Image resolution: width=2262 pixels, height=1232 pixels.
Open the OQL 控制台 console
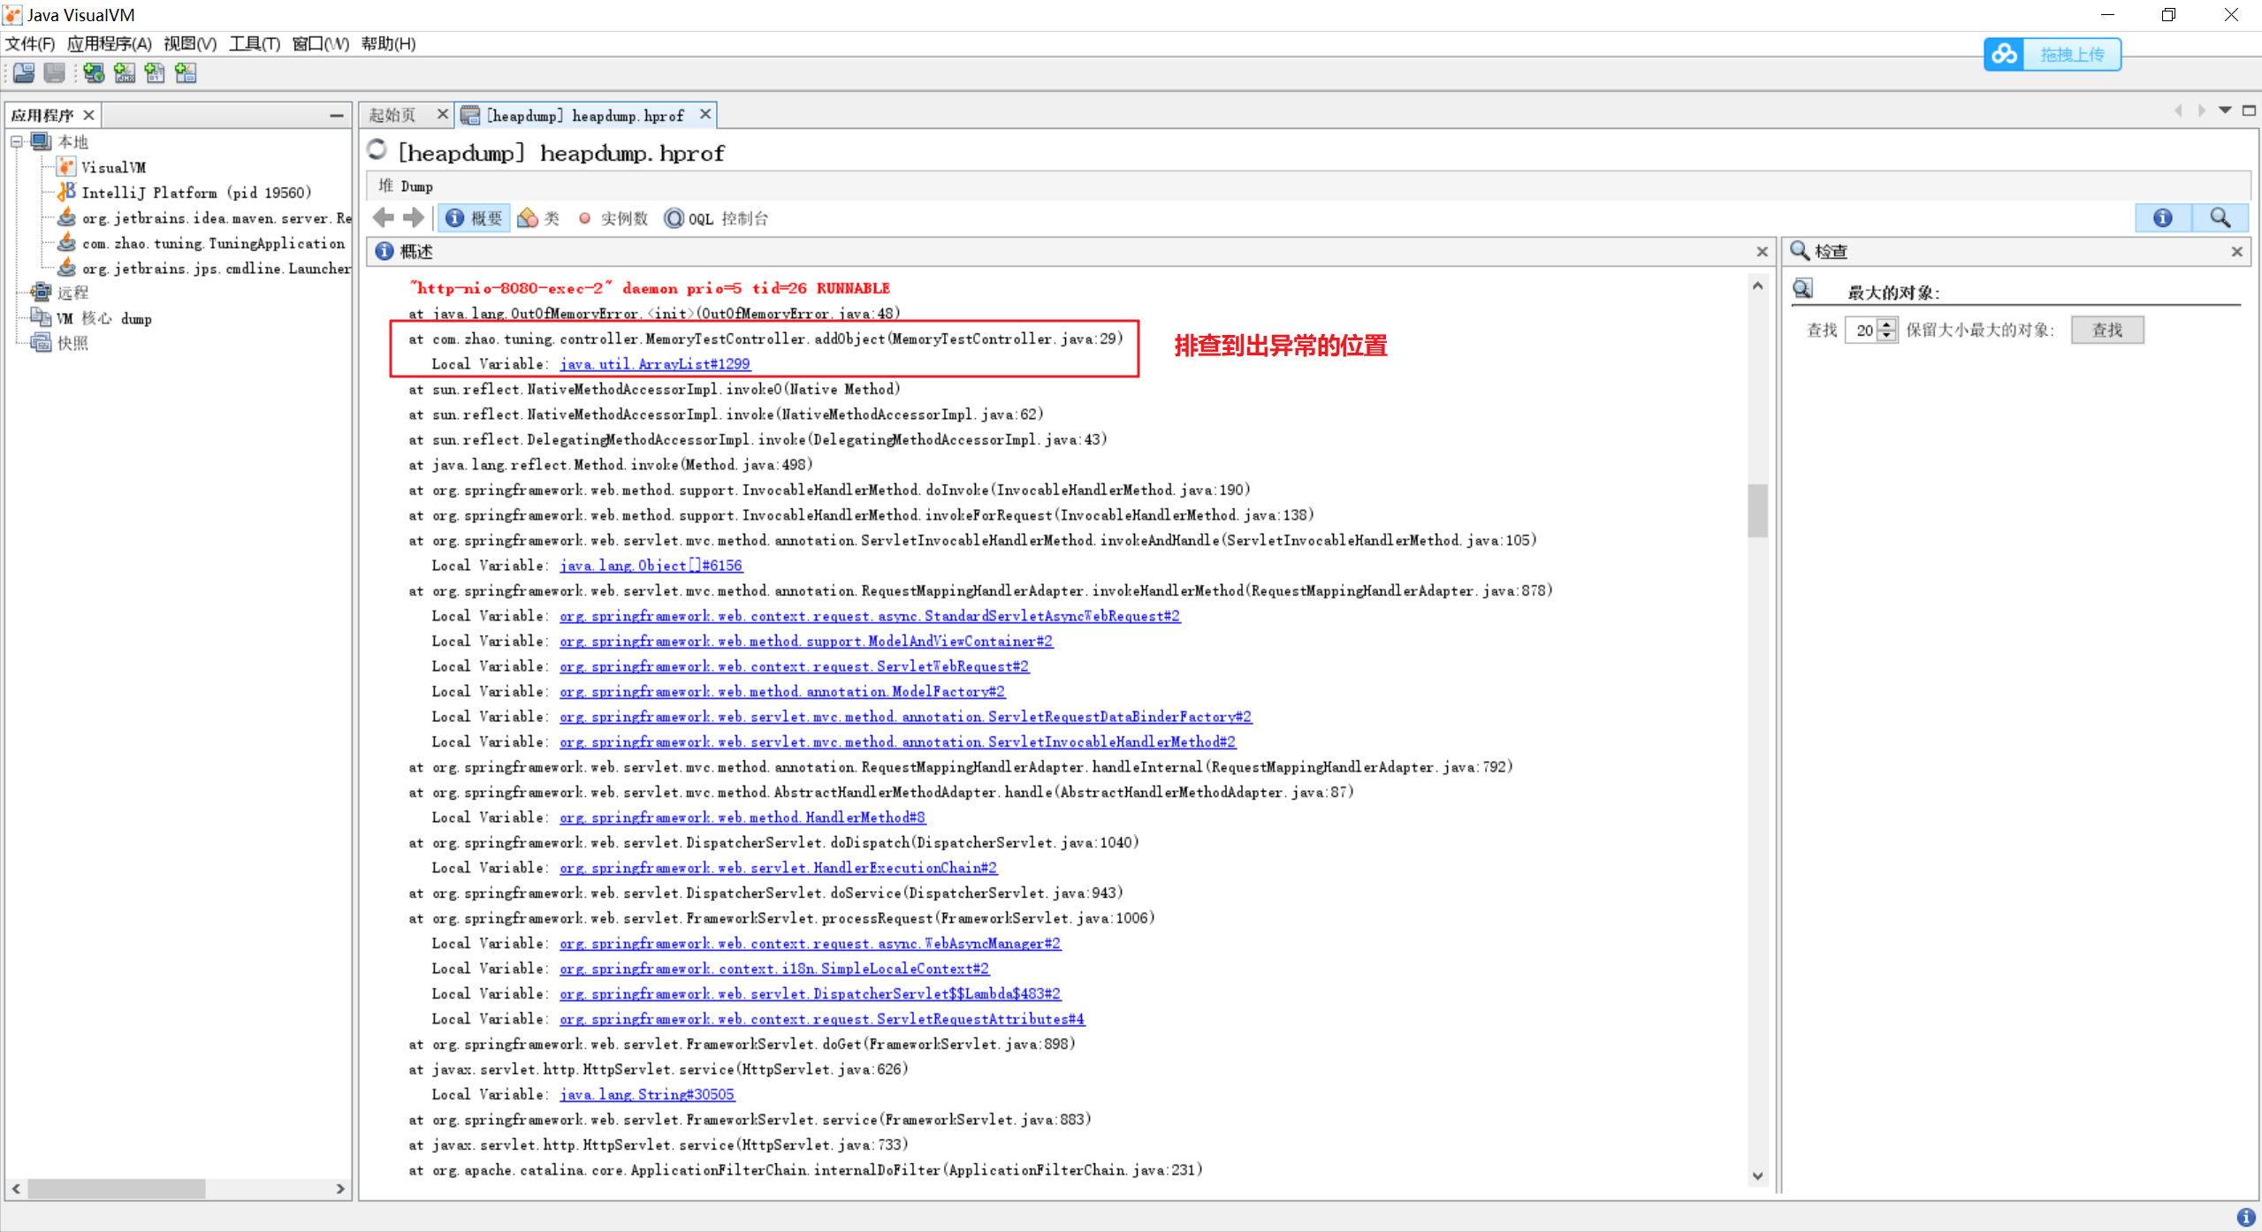[717, 218]
